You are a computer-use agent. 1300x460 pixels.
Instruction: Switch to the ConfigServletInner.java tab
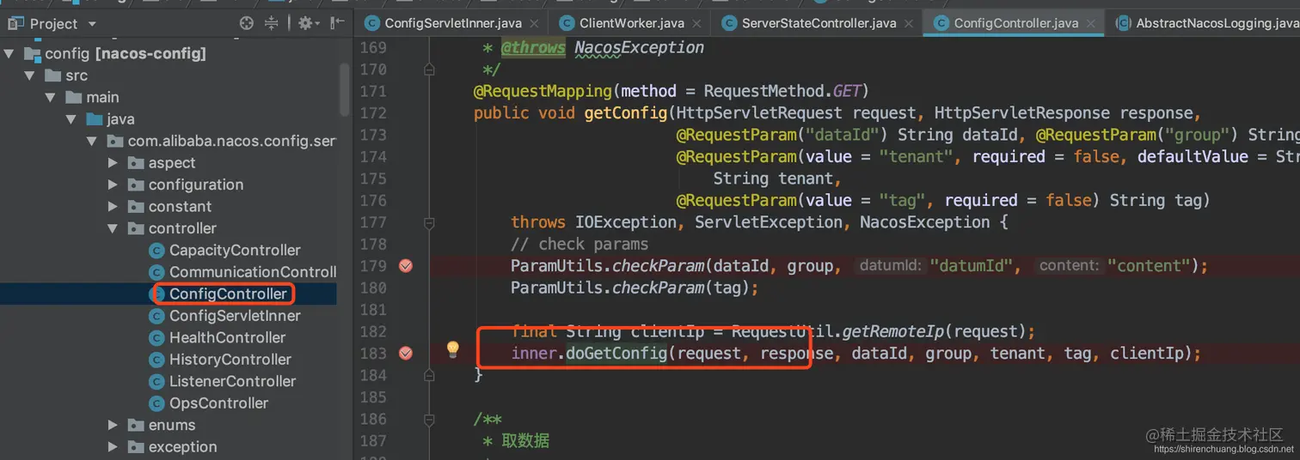tap(452, 23)
